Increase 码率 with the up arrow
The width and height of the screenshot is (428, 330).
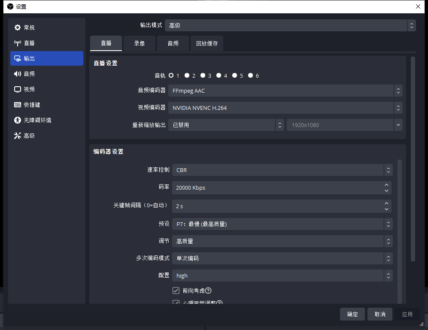[387, 185]
